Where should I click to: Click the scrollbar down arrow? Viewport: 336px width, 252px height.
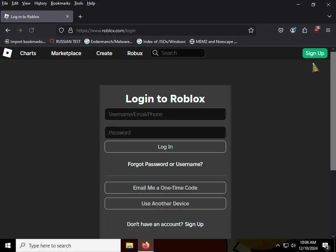333,236
